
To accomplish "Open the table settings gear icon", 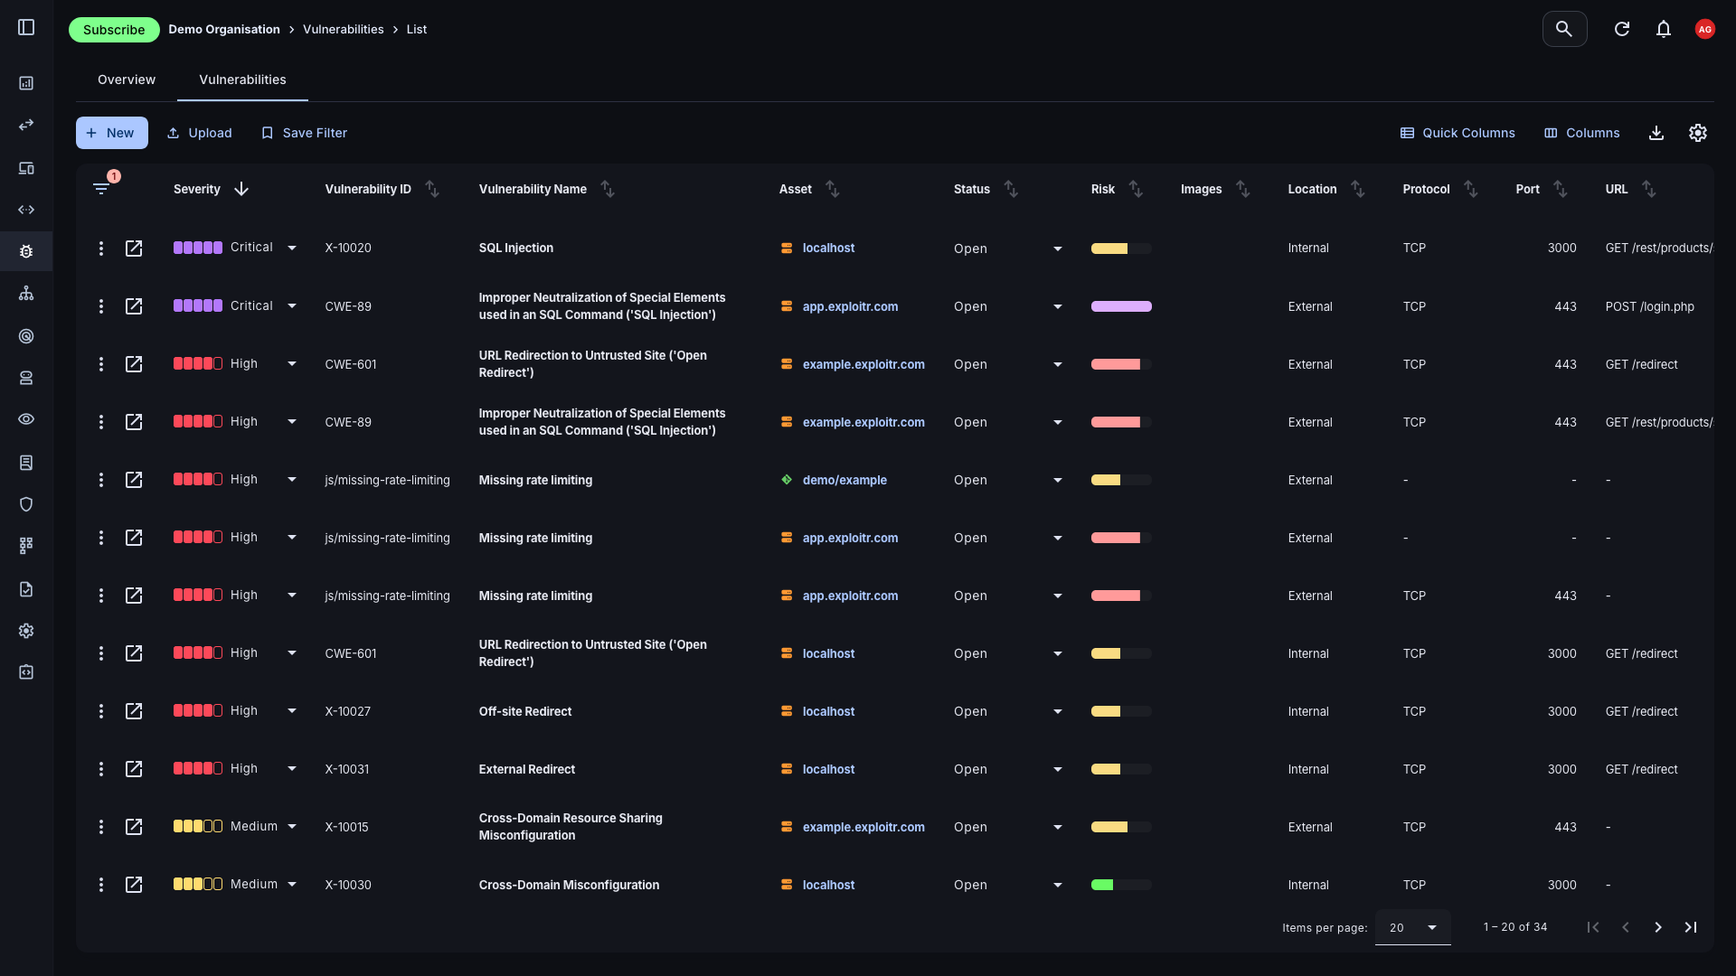I will coord(1697,133).
